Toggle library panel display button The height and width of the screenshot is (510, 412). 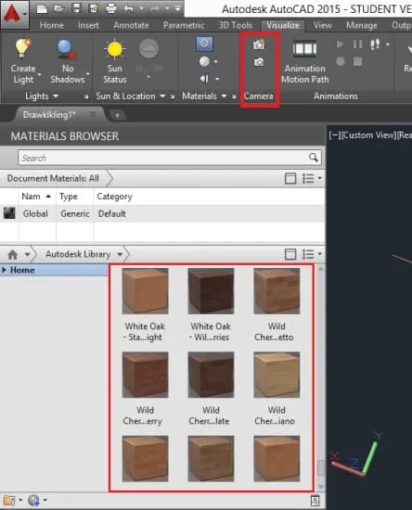pos(290,254)
